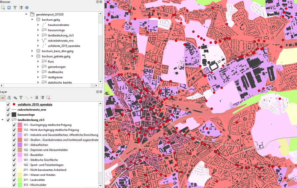Image resolution: width=297 pixels, height=188 pixels.
Task: Refresh the Browser panel
Action: [9, 7]
